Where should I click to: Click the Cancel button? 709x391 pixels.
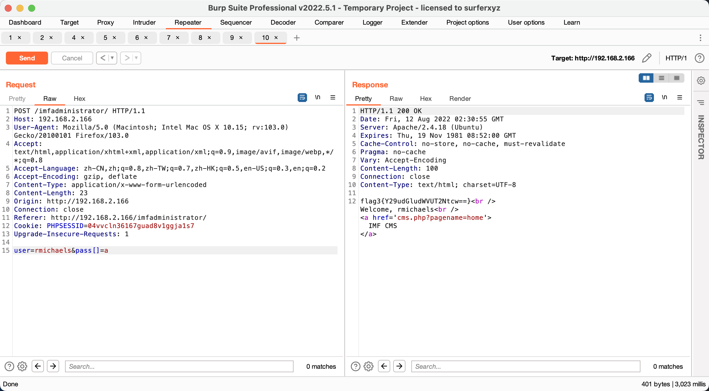[x=72, y=58]
